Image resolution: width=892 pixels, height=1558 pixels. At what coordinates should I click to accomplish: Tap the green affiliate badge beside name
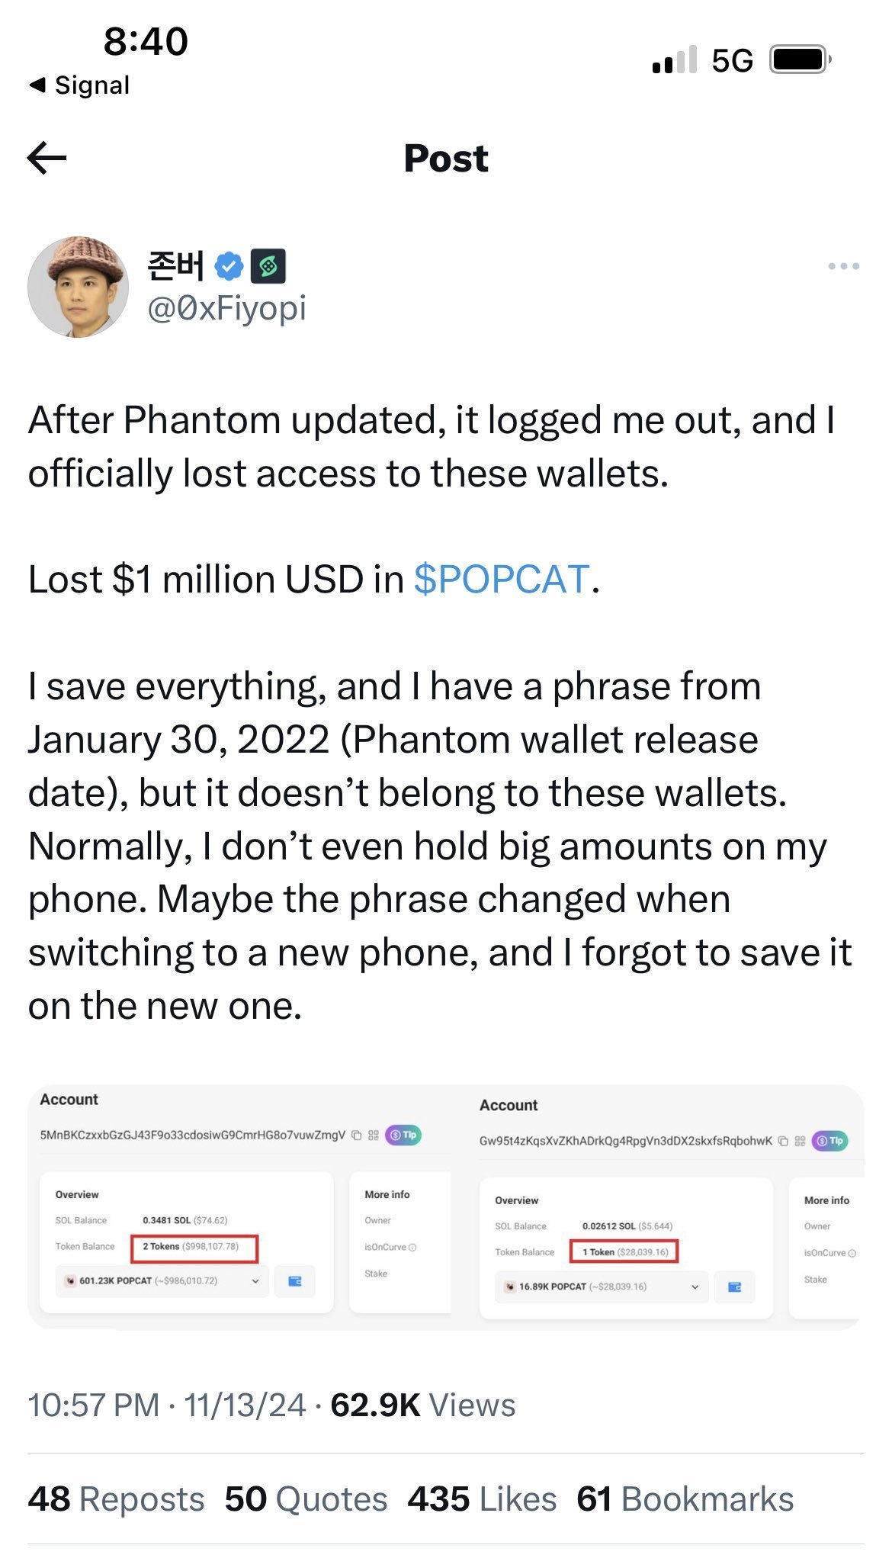(x=268, y=266)
